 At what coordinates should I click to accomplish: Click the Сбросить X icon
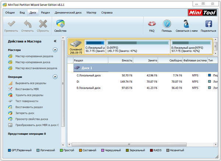click(43, 24)
